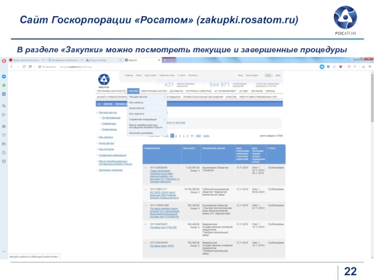Open extensions cube icon in the sidebar
Image resolution: width=374 pixels, height=280 pixels.
pyautogui.click(x=4, y=161)
